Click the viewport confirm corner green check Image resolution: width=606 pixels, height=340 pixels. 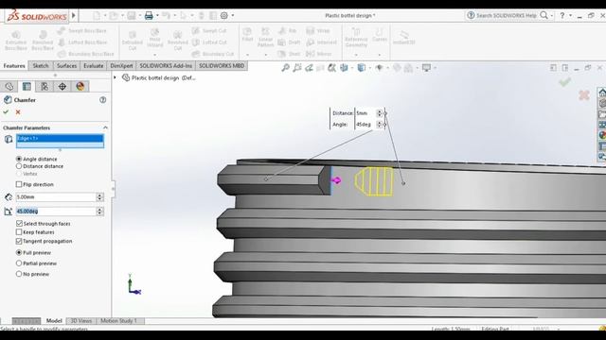(564, 82)
